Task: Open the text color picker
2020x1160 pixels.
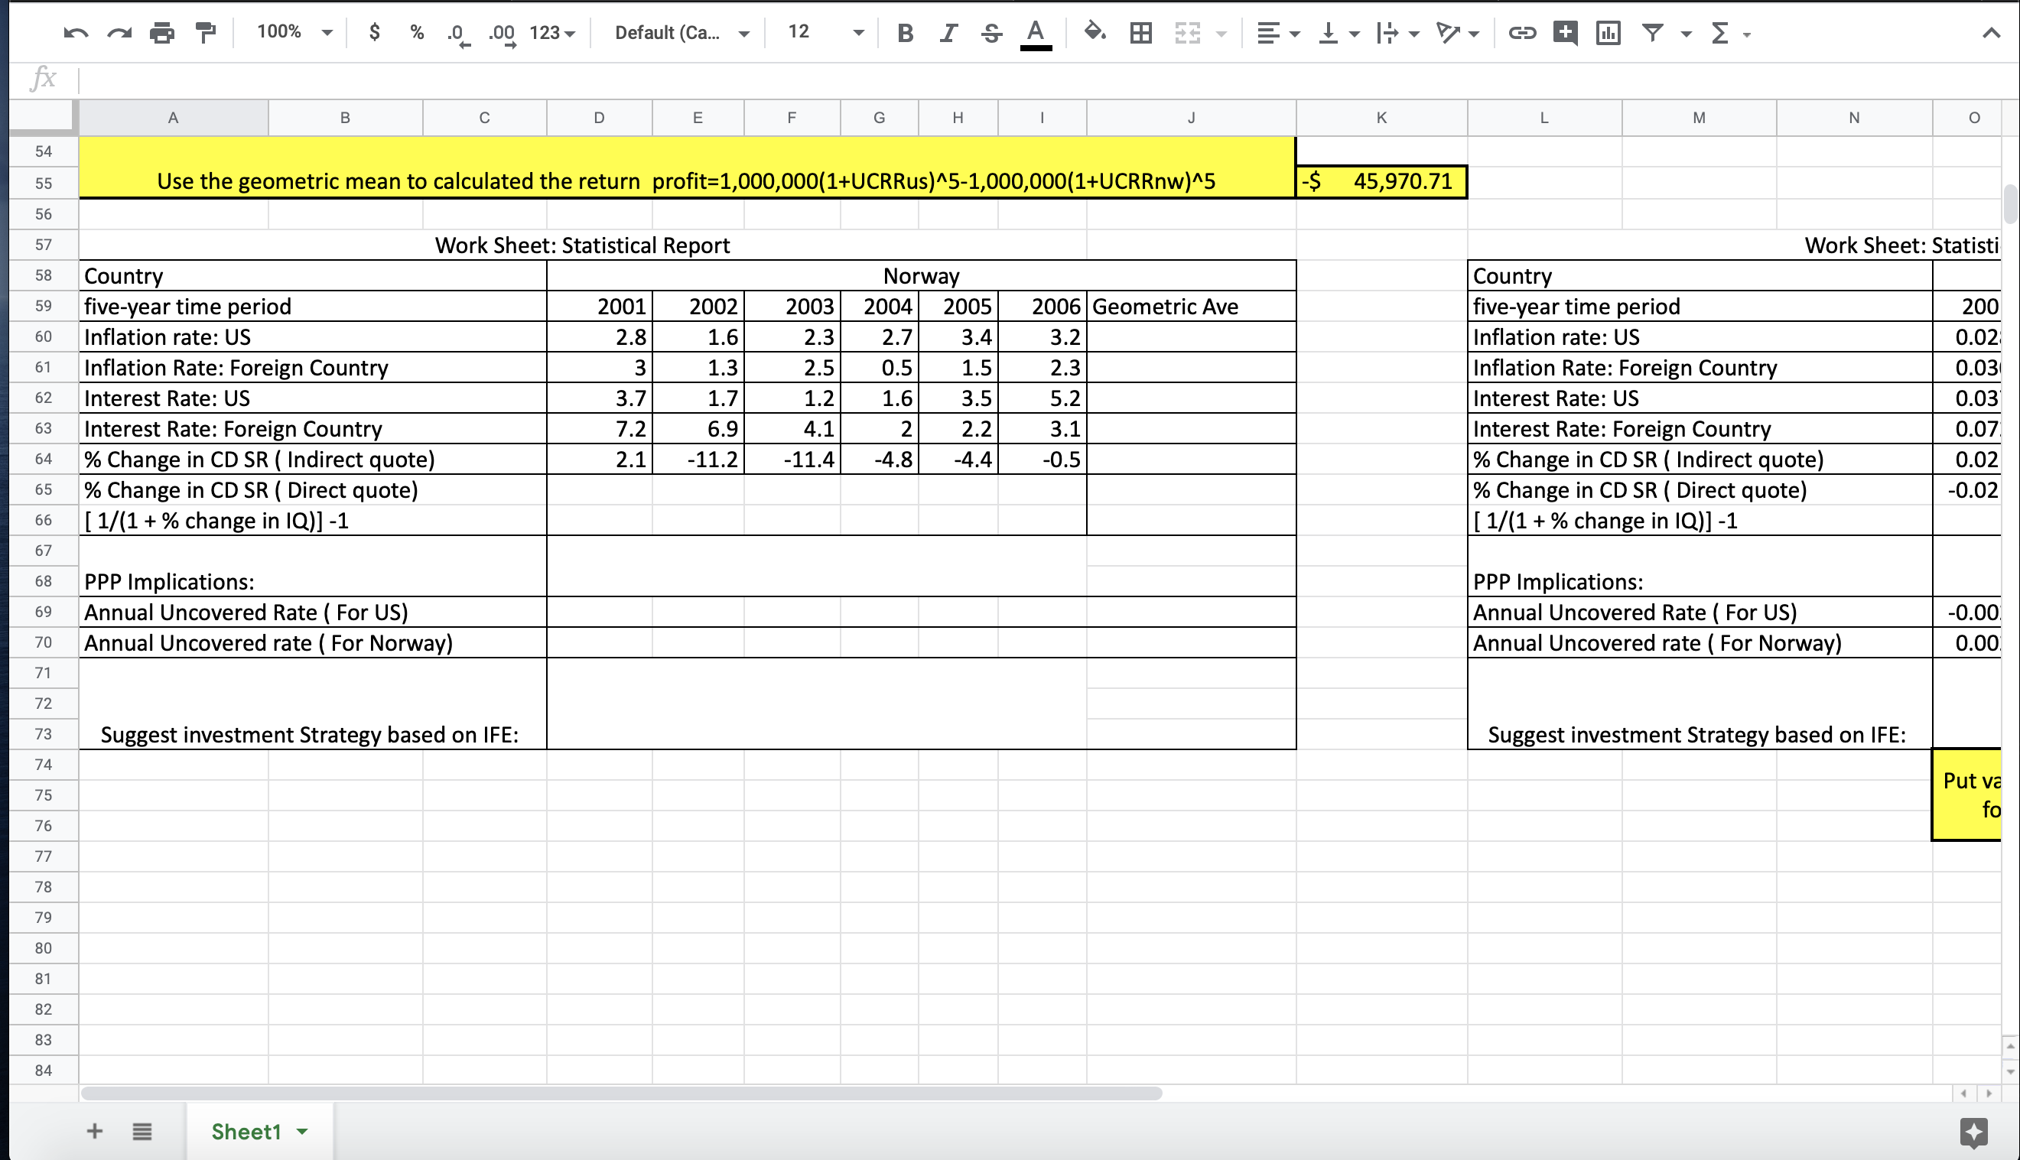Action: [x=1035, y=33]
